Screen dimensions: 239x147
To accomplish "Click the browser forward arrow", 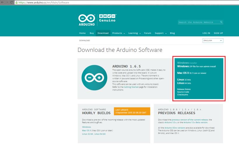I will pos(6,2).
